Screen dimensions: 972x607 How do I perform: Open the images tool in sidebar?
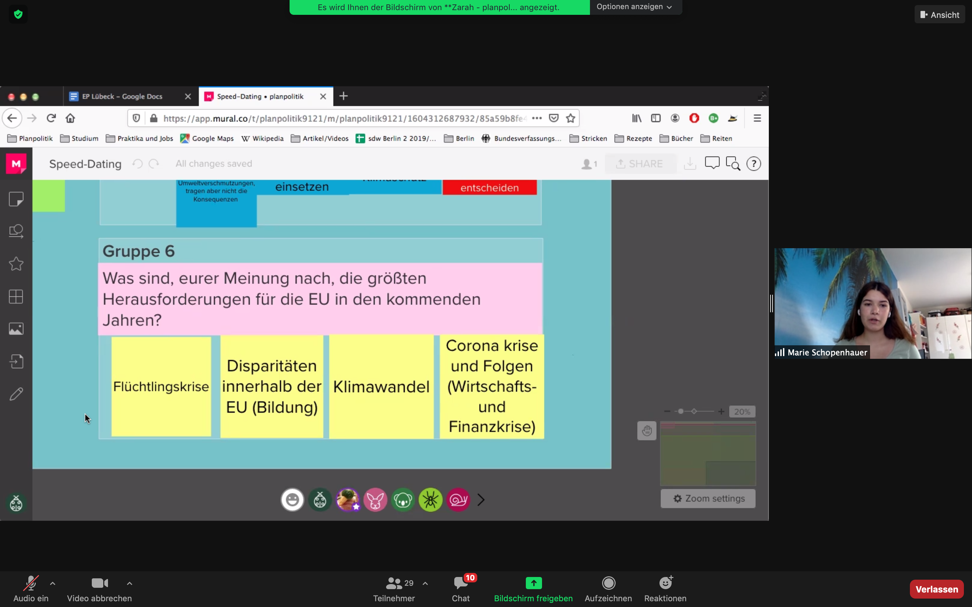[x=16, y=329]
